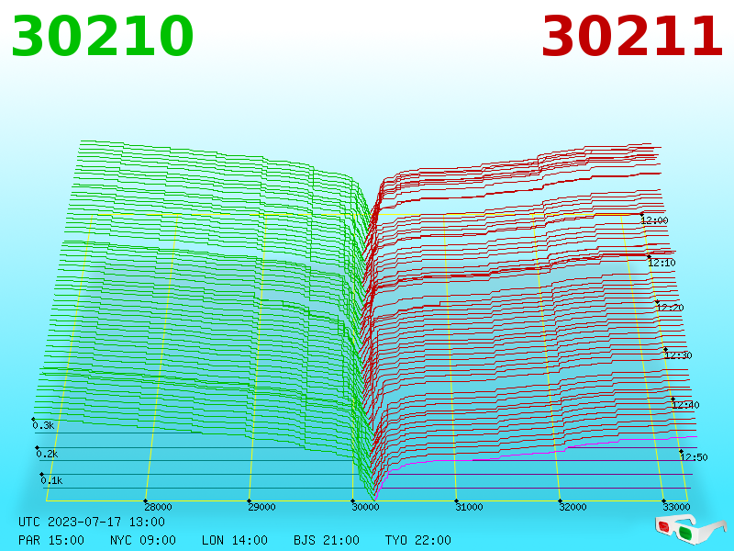The image size is (734, 551).
Task: Click the PAR 15:00 clock text
Action: tap(51, 540)
